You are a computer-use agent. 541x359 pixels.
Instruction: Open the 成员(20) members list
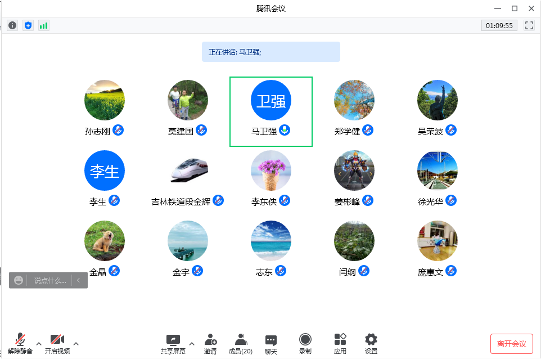pos(241,343)
